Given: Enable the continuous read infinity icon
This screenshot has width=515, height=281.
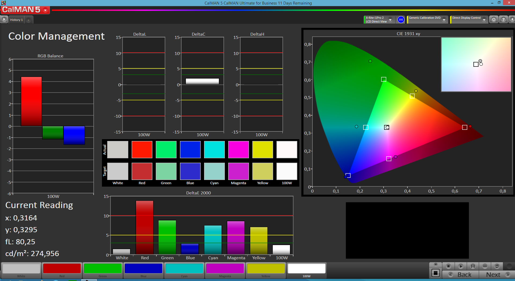Looking at the screenshot, I should 485,266.
